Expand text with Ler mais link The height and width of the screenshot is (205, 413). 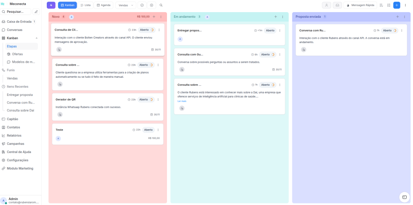pos(182,101)
